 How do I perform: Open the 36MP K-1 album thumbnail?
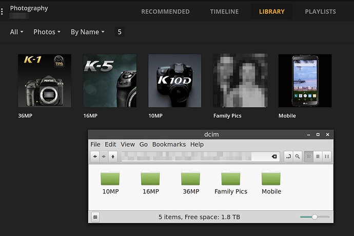[x=45, y=81]
